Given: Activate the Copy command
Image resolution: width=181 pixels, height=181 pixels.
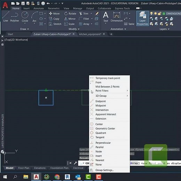Looking at the screenshot, I should (x=54, y=19).
